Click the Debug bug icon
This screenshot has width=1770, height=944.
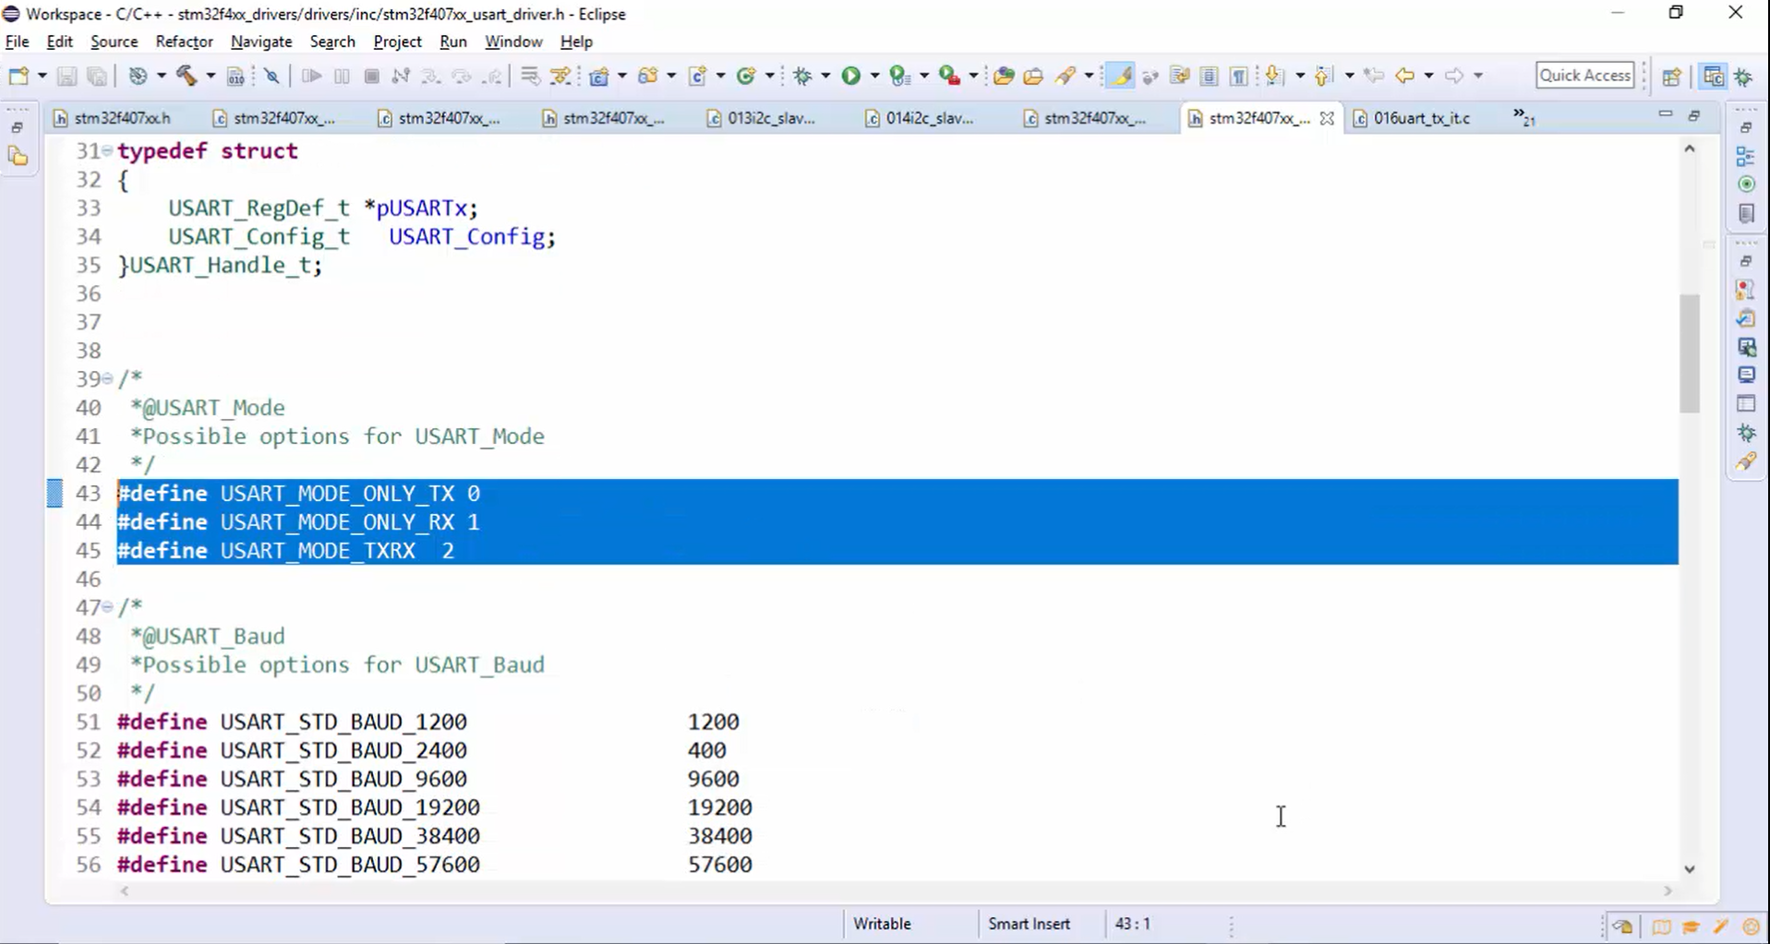[802, 76]
